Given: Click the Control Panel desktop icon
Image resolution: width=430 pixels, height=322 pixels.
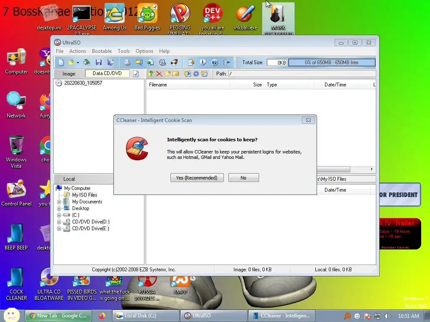Looking at the screenshot, I should coord(16,193).
